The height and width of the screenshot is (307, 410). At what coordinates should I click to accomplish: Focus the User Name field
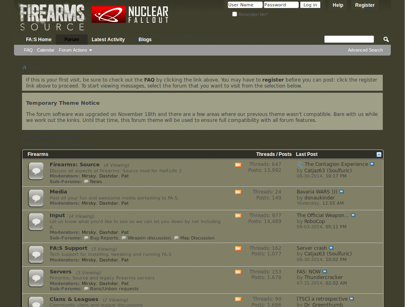[x=245, y=5]
